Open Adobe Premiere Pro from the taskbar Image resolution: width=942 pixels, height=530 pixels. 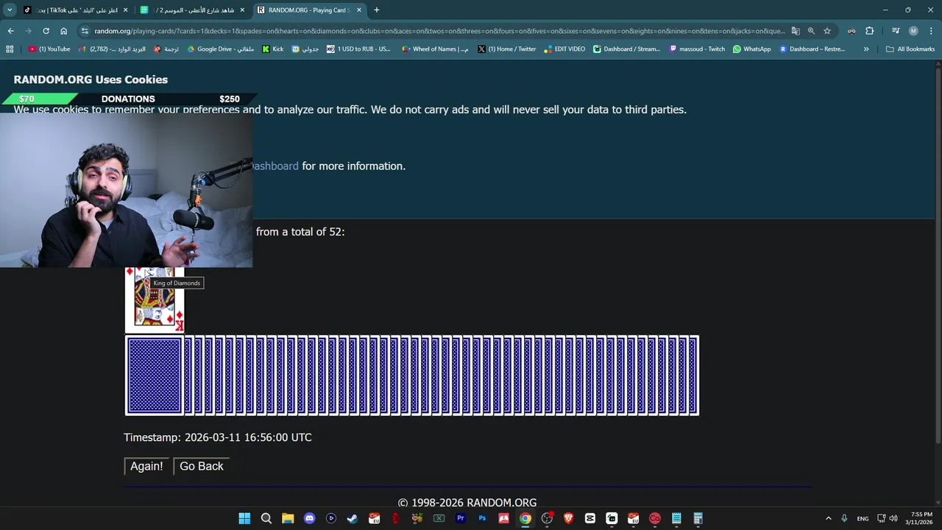tap(461, 518)
